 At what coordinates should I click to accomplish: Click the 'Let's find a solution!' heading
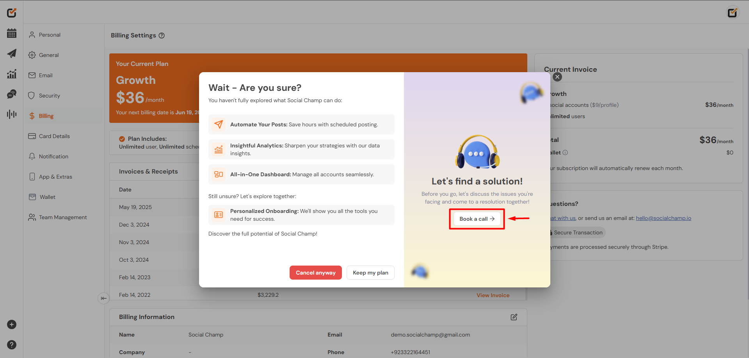[477, 181]
